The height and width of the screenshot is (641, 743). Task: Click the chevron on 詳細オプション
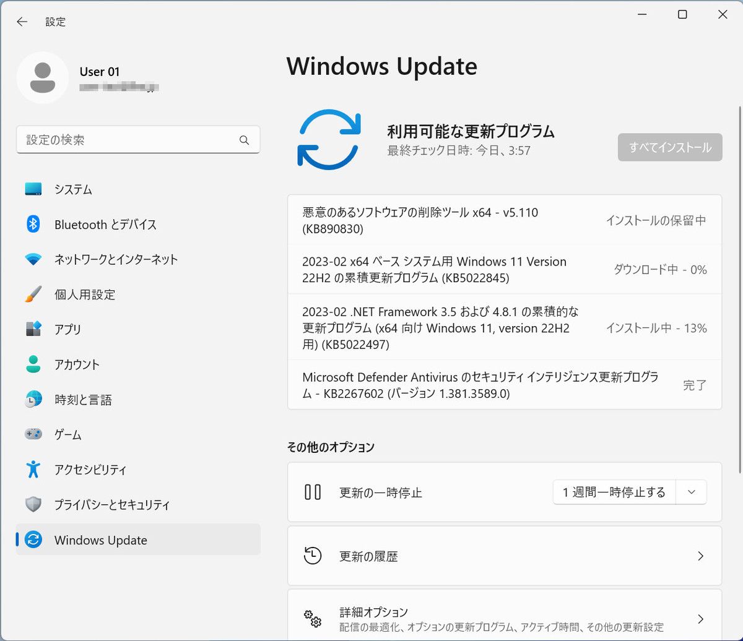pos(700,619)
